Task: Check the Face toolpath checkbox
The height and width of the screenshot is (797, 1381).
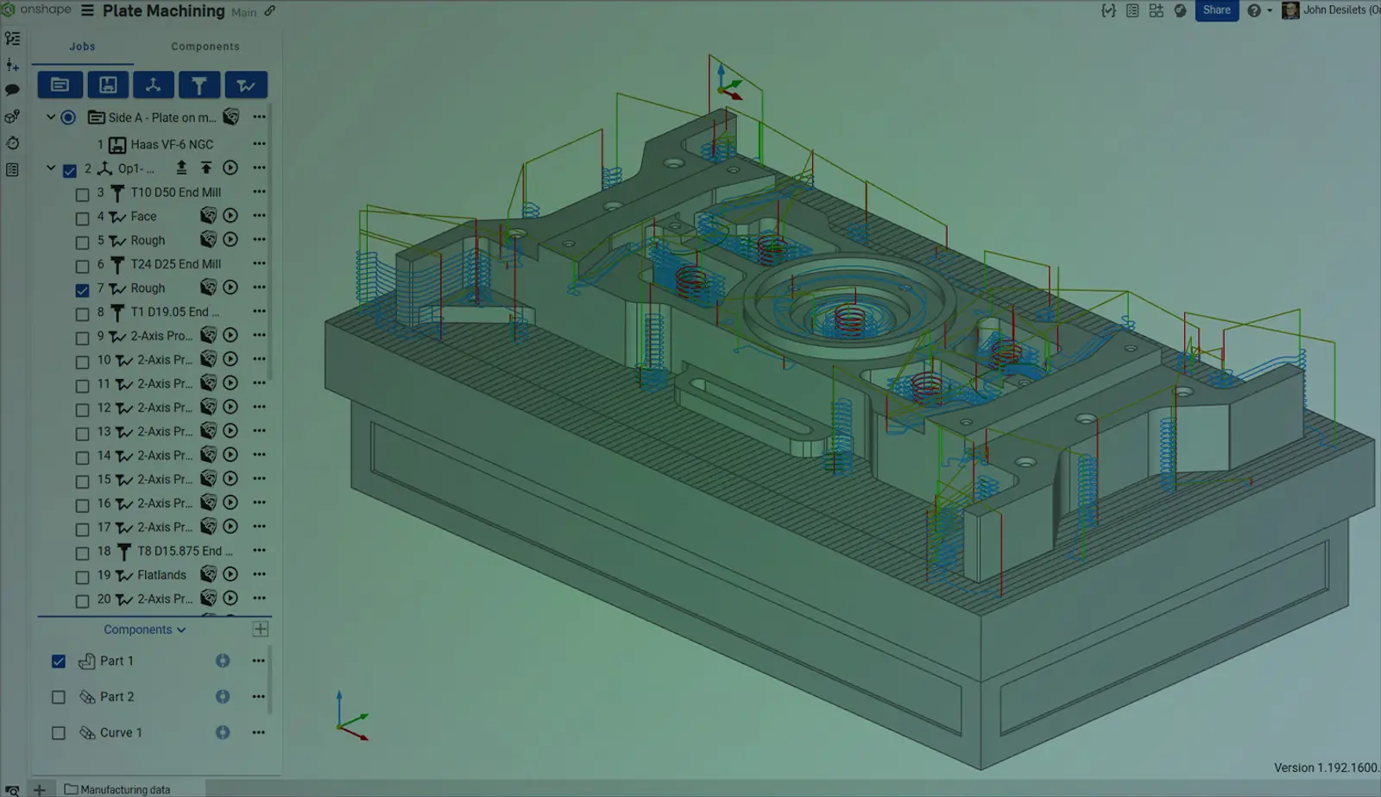Action: (x=82, y=218)
